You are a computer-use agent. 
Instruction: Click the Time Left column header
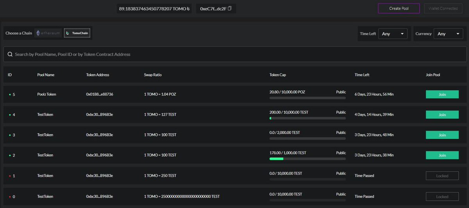point(362,75)
